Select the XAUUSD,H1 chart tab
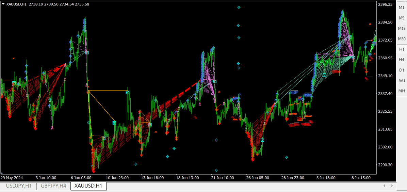The height and width of the screenshot is (192, 407). point(88,186)
